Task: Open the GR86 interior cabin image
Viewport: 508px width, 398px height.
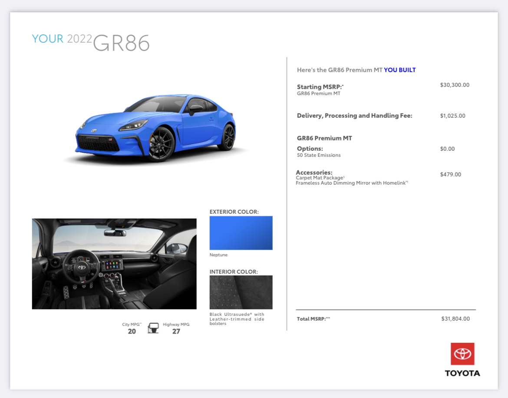Action: (114, 264)
